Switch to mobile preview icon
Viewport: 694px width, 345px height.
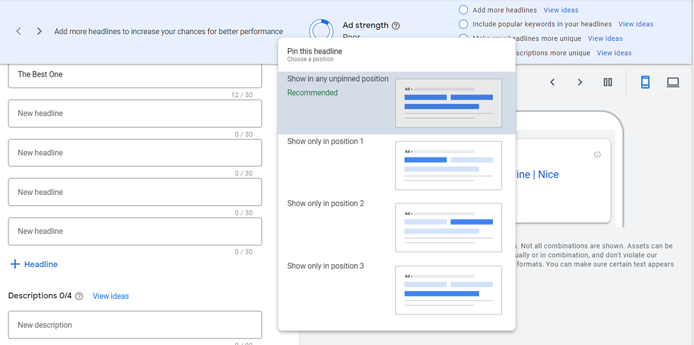pos(645,82)
